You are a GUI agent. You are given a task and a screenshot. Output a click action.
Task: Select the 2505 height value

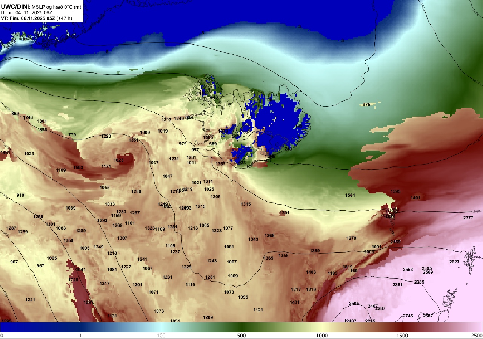coord(354,304)
